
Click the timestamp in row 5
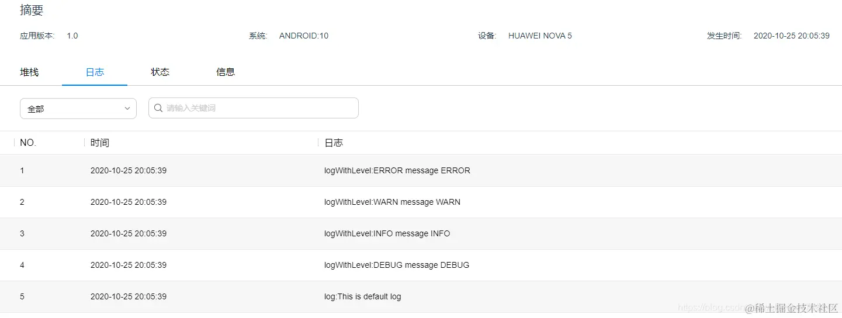pos(129,297)
